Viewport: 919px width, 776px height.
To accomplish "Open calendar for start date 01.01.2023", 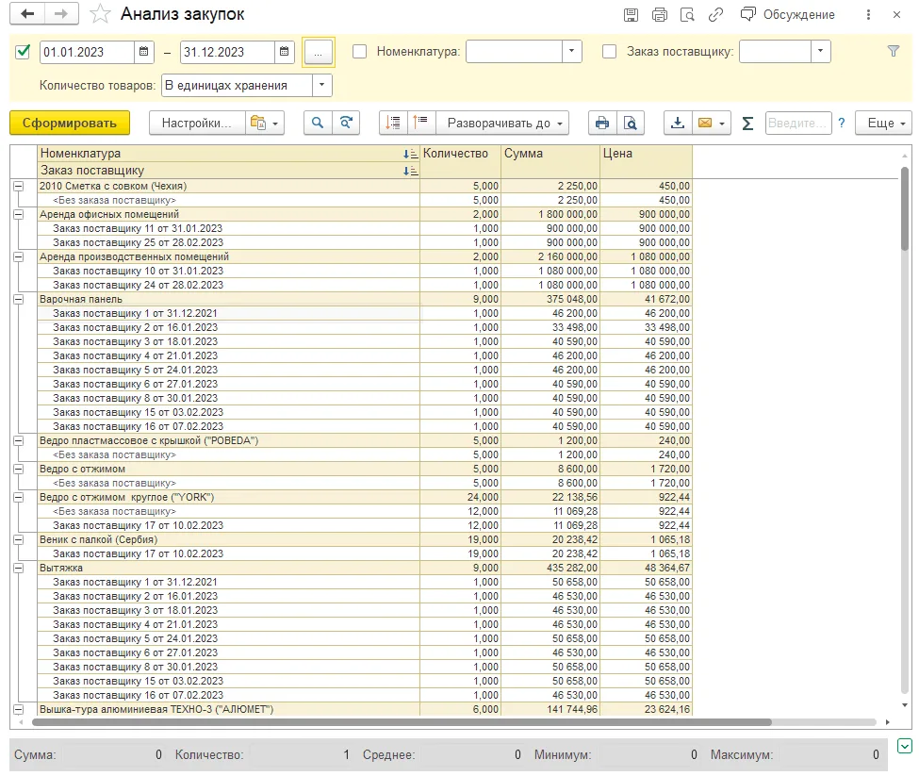I will pyautogui.click(x=143, y=52).
